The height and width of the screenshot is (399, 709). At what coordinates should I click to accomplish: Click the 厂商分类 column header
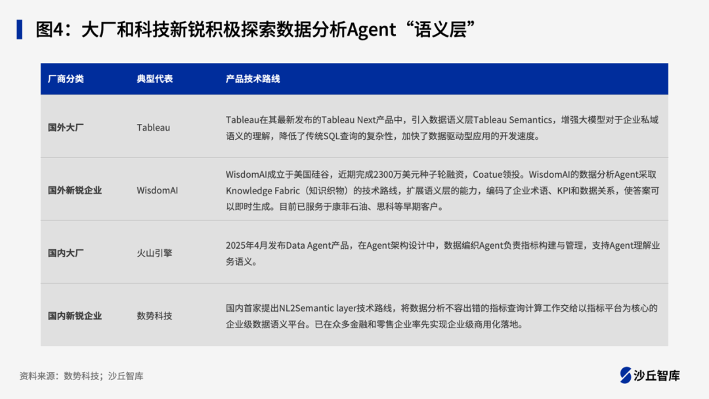click(66, 79)
